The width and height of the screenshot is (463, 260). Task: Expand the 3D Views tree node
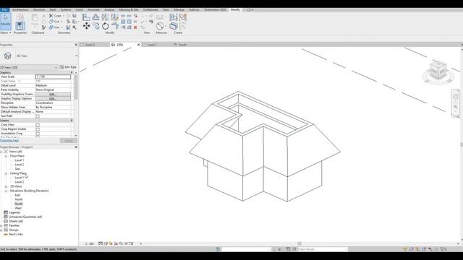pyautogui.click(x=6, y=186)
